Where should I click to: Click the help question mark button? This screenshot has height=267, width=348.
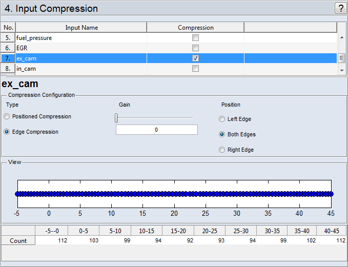click(340, 8)
